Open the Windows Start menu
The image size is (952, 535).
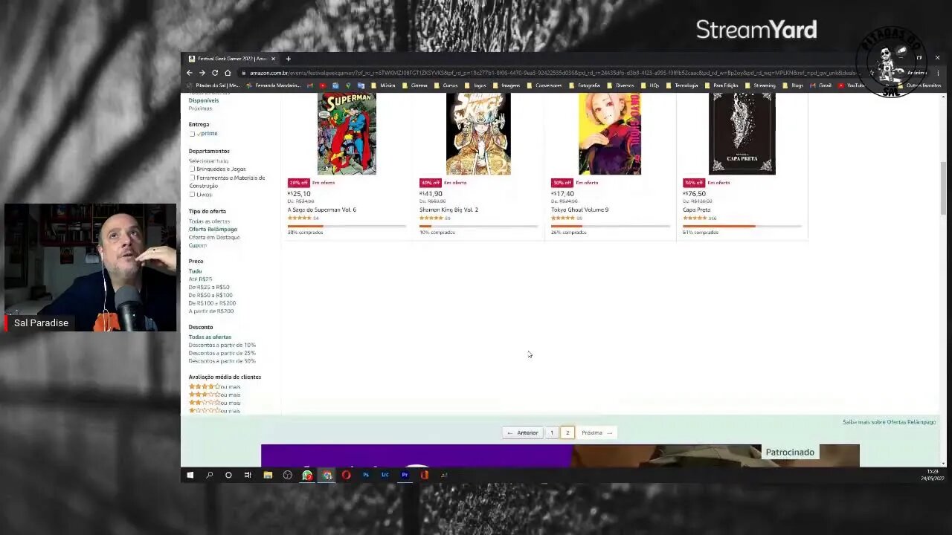190,475
